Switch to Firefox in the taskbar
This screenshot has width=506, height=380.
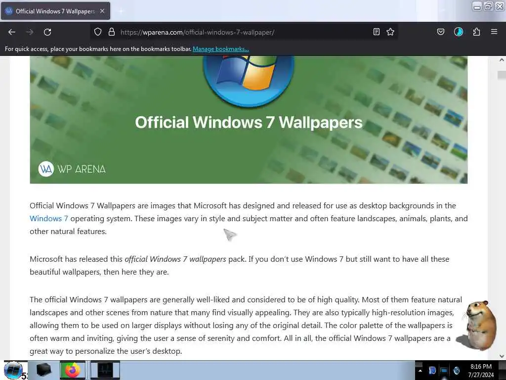tap(73, 370)
